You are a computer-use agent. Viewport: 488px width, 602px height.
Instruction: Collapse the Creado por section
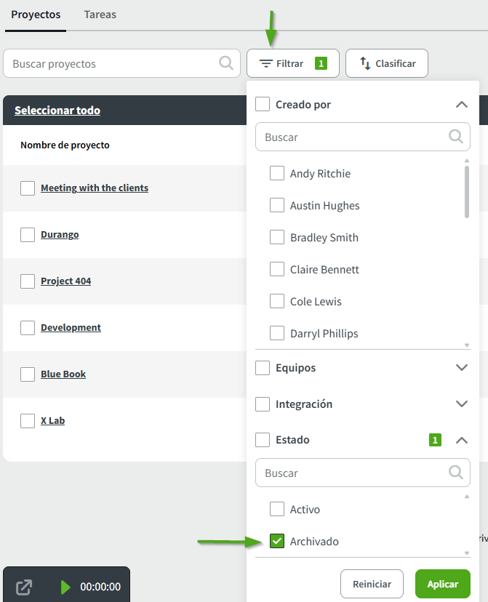(x=461, y=105)
